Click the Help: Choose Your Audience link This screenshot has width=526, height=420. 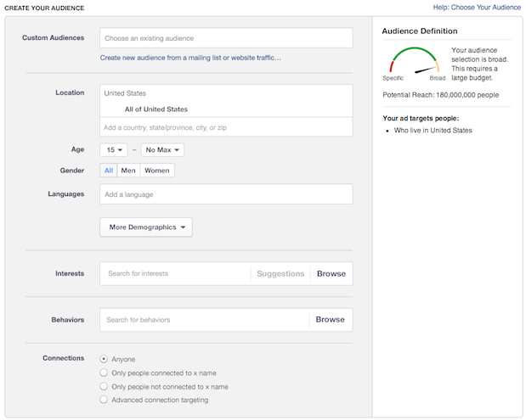tap(476, 8)
